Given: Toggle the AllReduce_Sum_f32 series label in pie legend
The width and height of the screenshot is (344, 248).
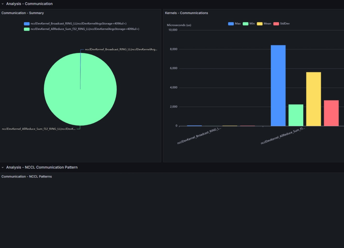Looking at the screenshot, I should coord(85,29).
